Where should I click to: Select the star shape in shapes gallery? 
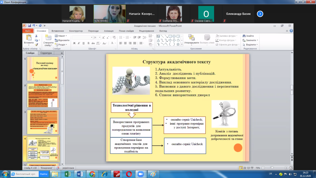point(178,44)
